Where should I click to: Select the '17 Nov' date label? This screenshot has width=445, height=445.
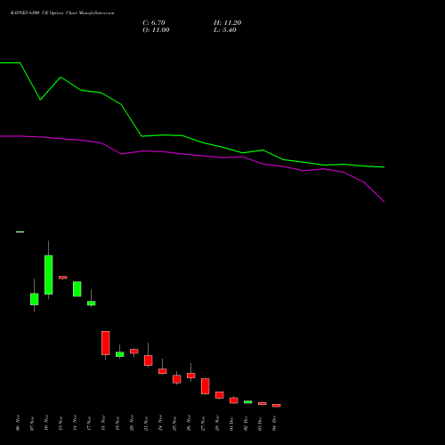pos(89,423)
